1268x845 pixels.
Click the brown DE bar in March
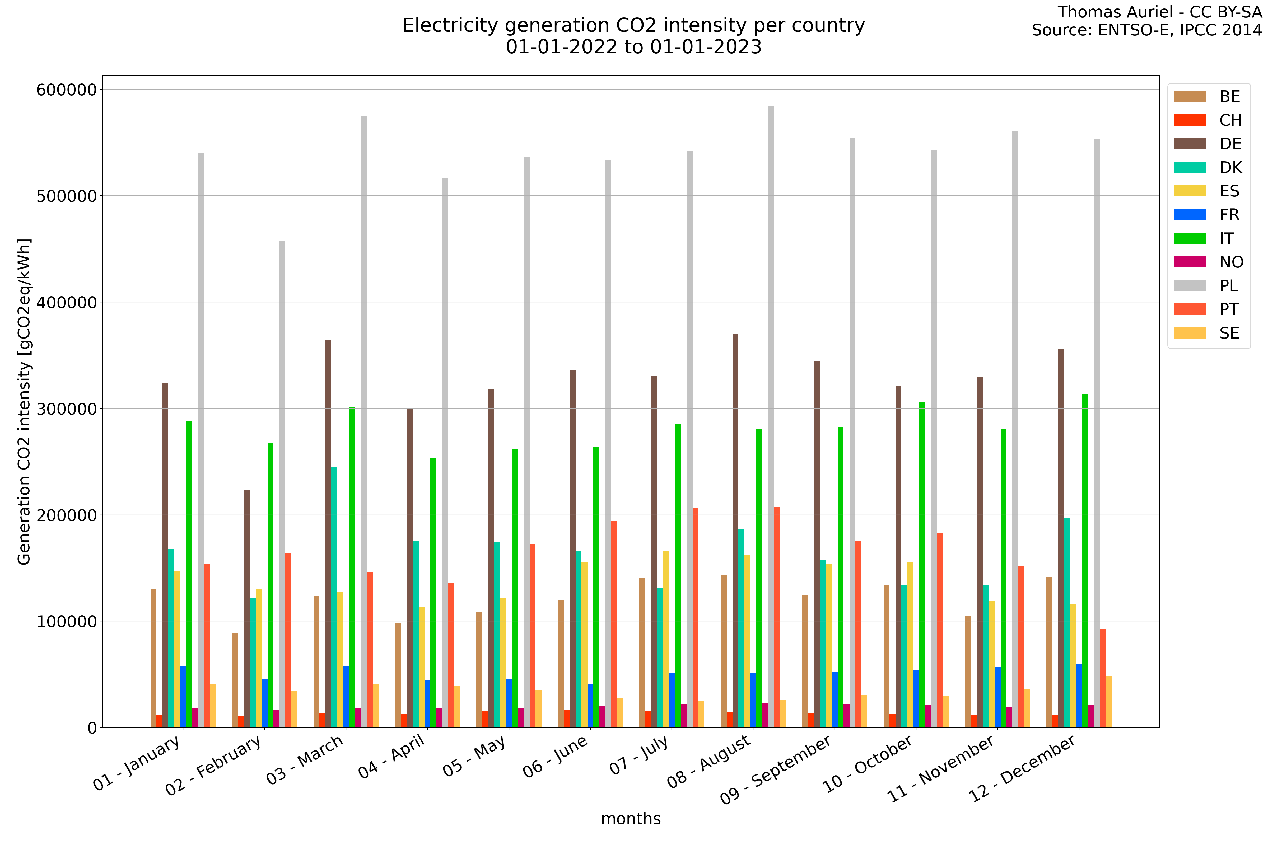(x=328, y=533)
